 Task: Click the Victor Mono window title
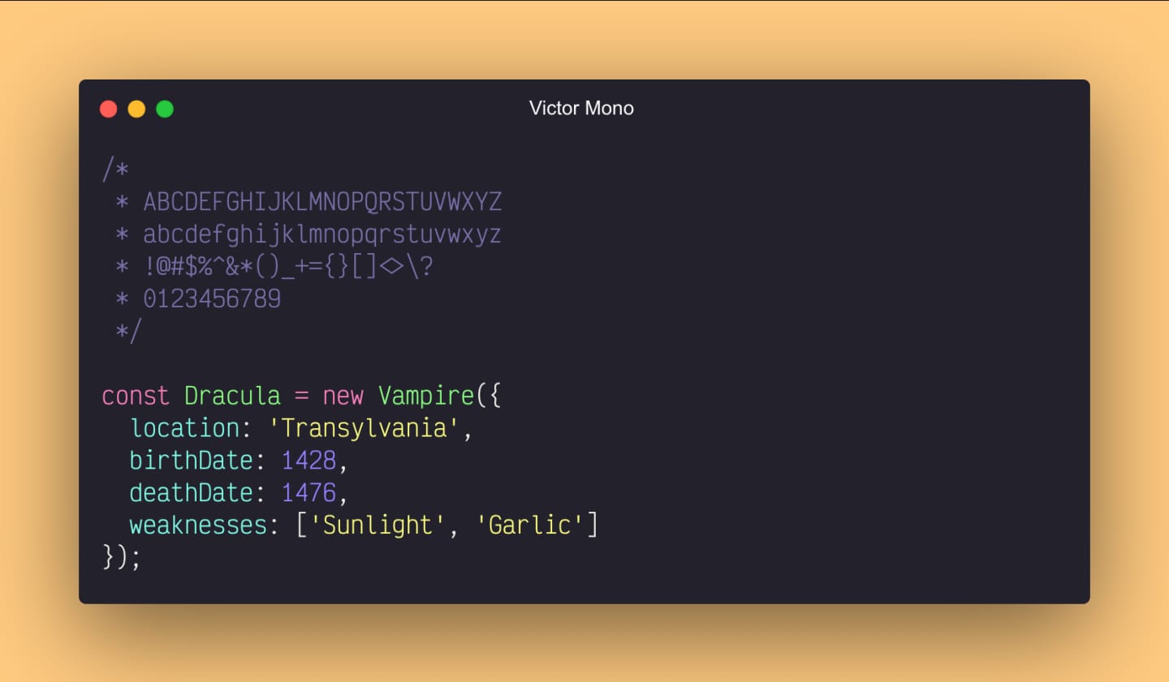[581, 108]
